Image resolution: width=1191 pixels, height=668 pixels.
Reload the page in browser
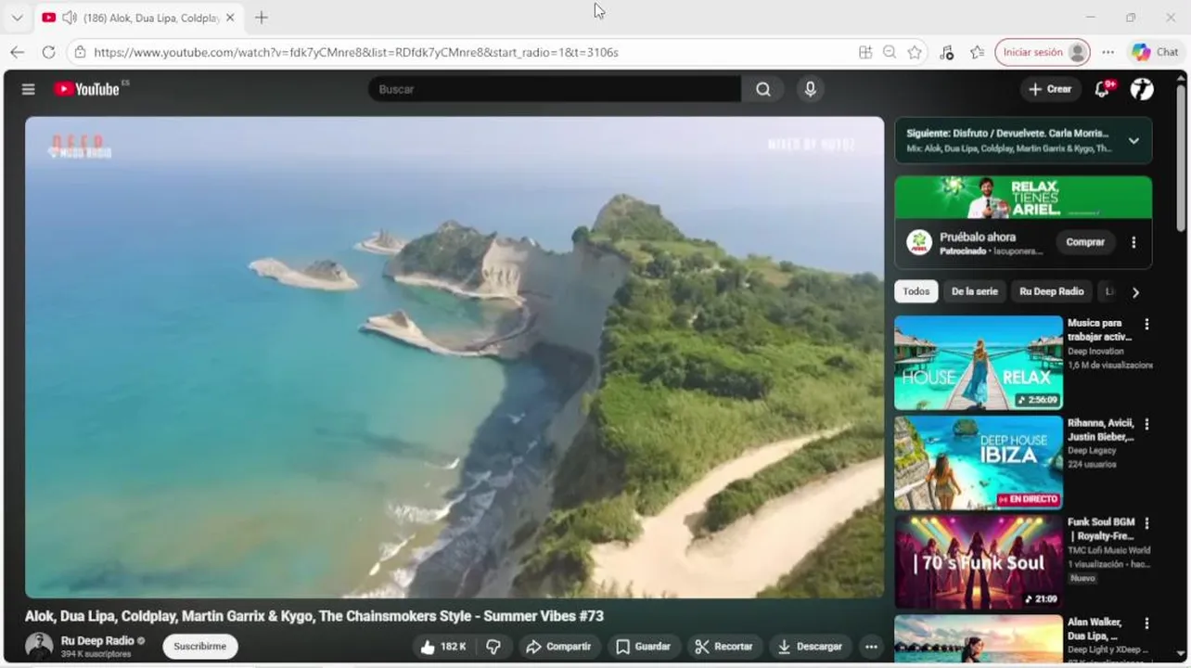(48, 52)
